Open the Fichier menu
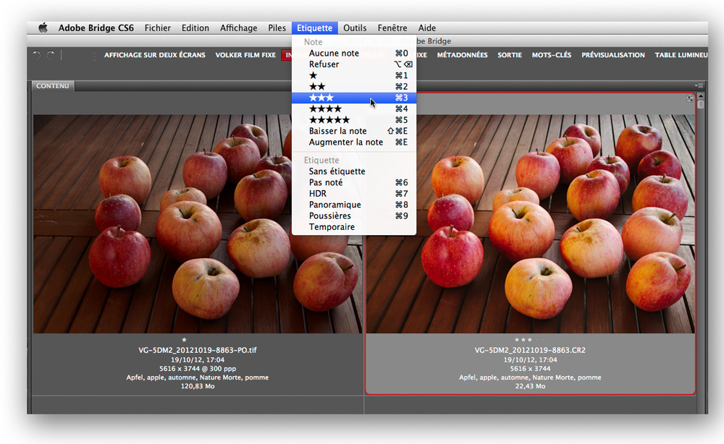The height and width of the screenshot is (444, 724). pos(157,27)
